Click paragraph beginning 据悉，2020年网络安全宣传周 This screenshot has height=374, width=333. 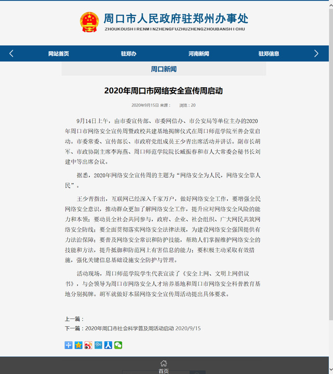pos(163,180)
